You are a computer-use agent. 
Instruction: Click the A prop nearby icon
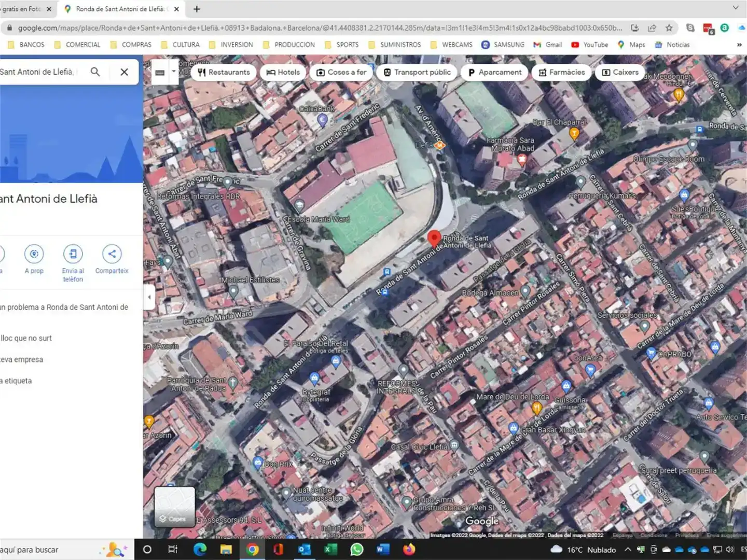[x=34, y=254]
